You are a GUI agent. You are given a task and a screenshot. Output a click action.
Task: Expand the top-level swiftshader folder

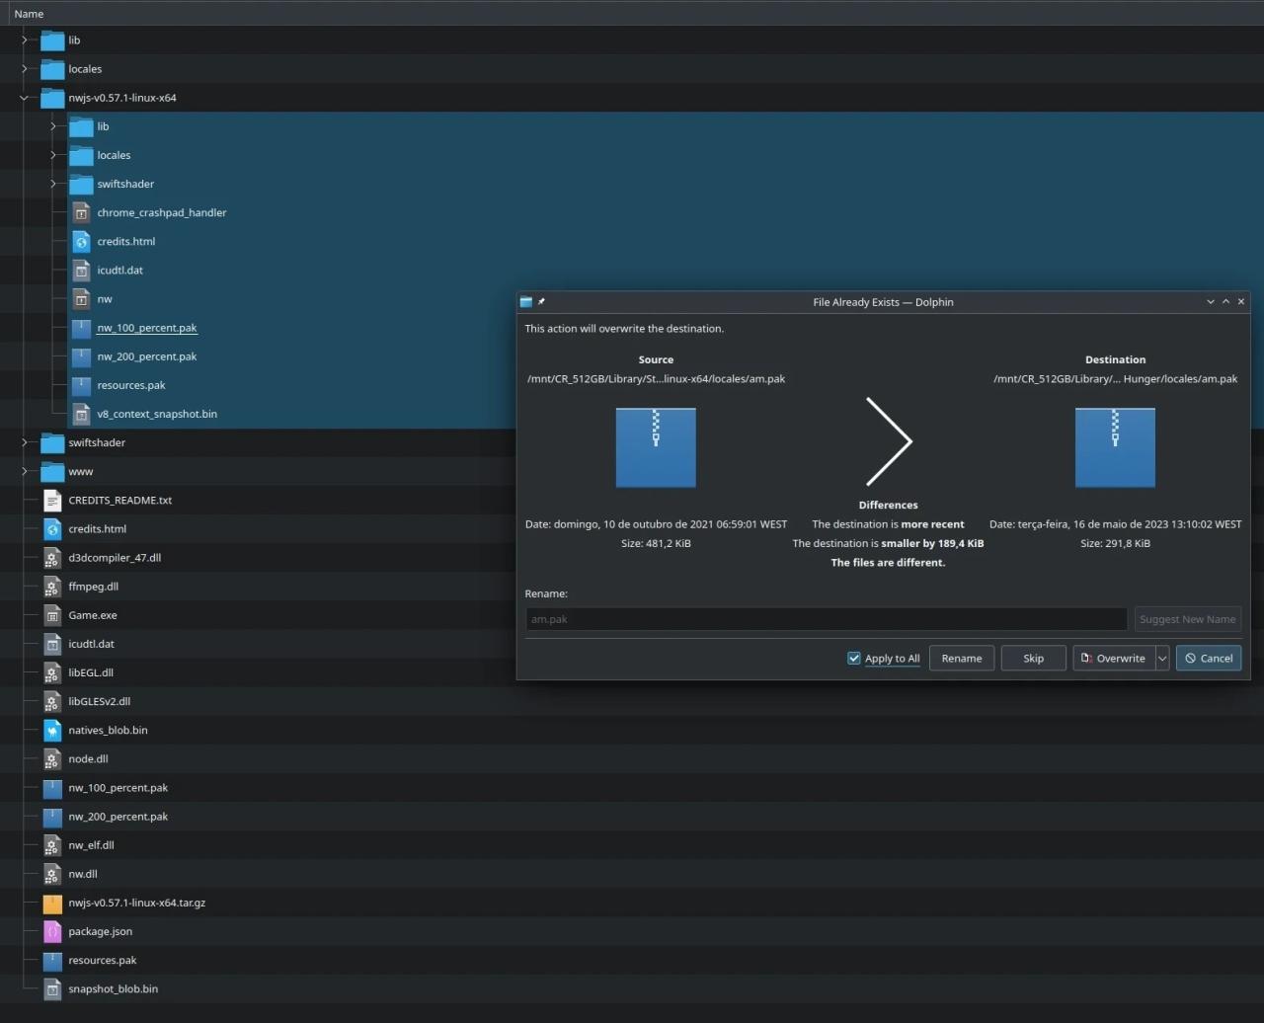coord(25,442)
